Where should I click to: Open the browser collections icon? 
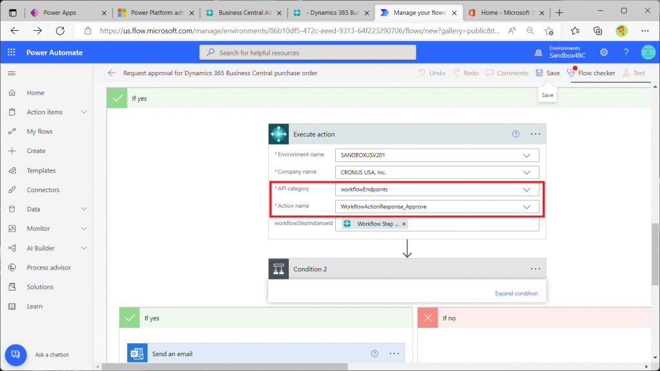tap(597, 31)
